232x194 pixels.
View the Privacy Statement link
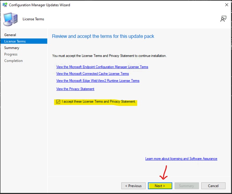click(x=75, y=89)
